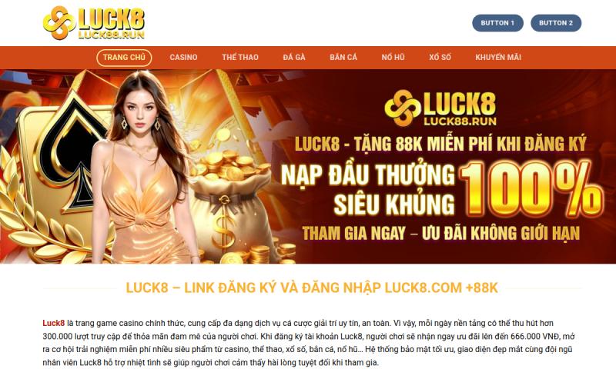The image size is (616, 369).
Task: Select the Đá Gà menu item
Action: click(294, 57)
